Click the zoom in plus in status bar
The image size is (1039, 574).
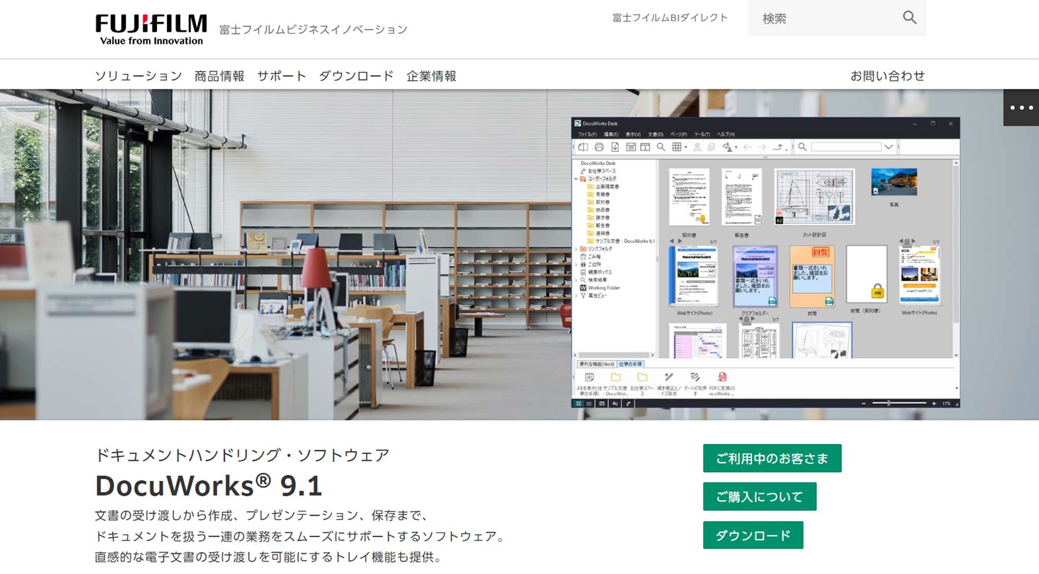point(934,404)
